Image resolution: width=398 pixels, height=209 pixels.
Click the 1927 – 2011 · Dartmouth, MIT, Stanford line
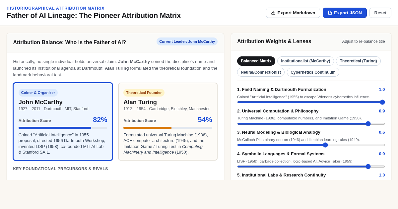pyautogui.click(x=53, y=109)
